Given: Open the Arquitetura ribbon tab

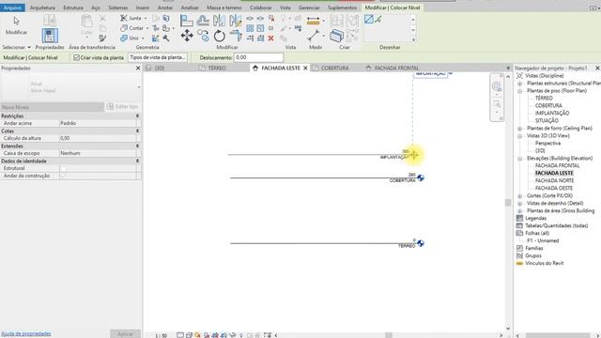Looking at the screenshot, I should tap(42, 8).
